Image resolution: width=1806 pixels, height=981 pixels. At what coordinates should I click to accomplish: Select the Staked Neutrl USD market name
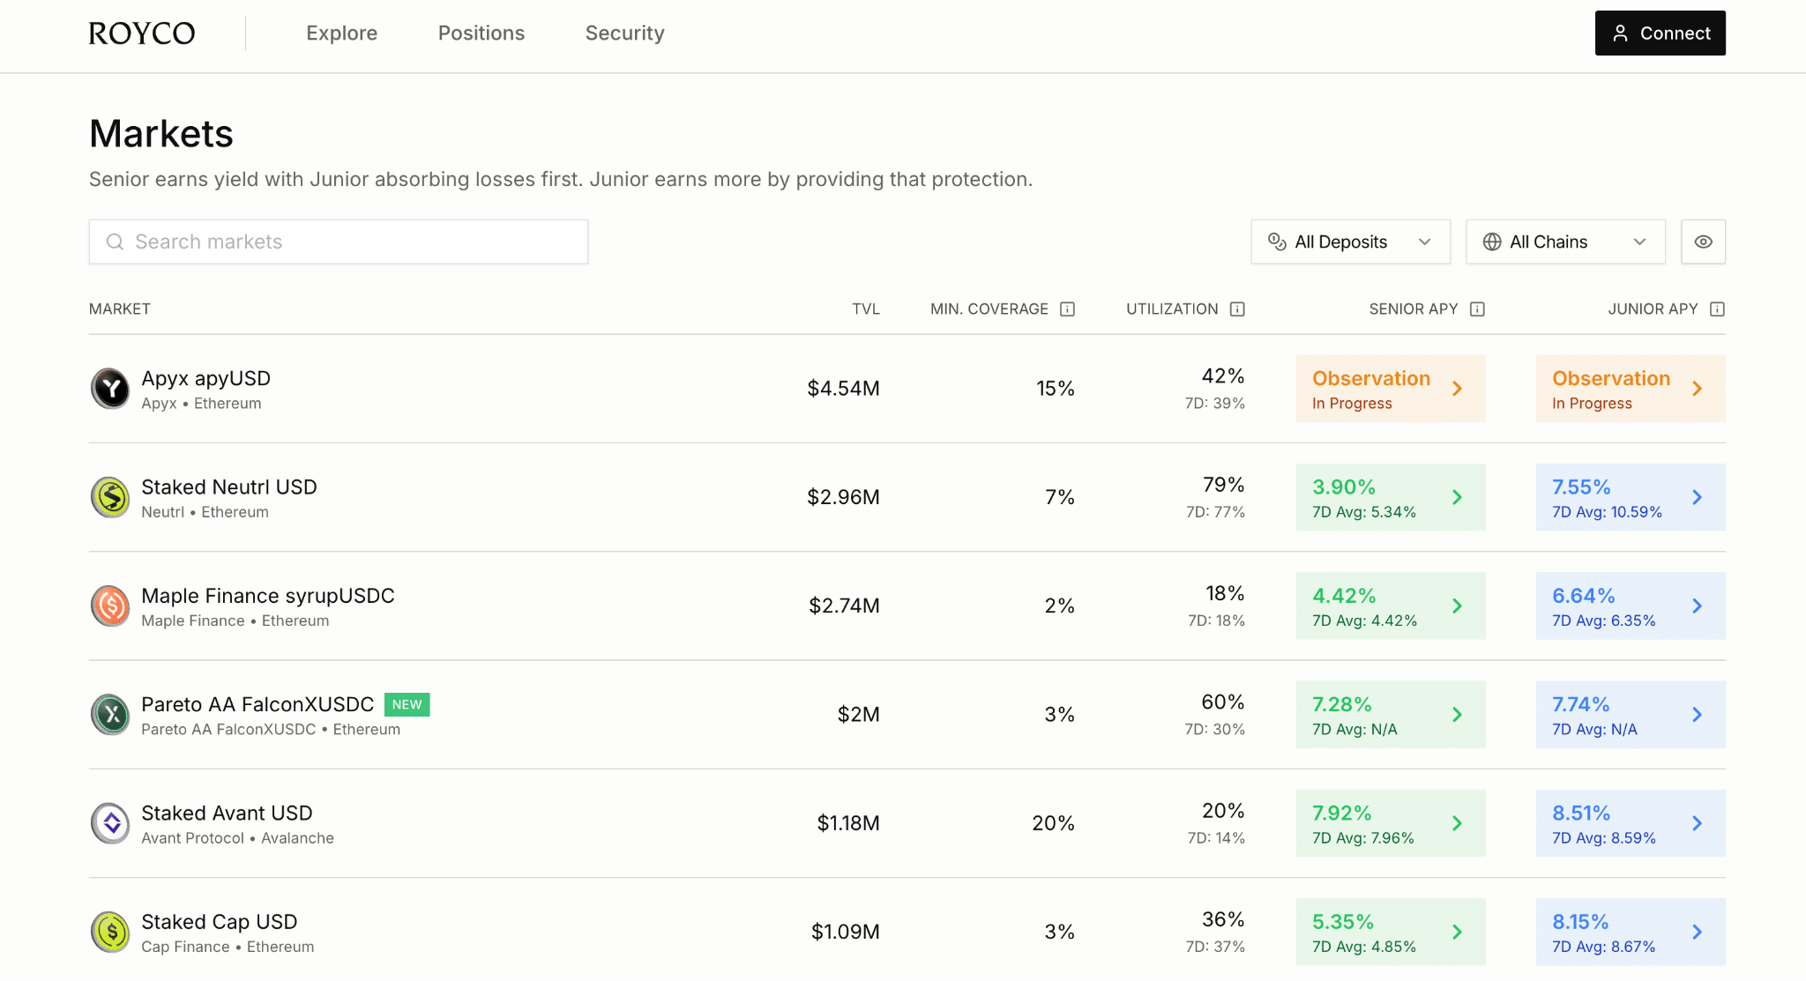tap(229, 487)
